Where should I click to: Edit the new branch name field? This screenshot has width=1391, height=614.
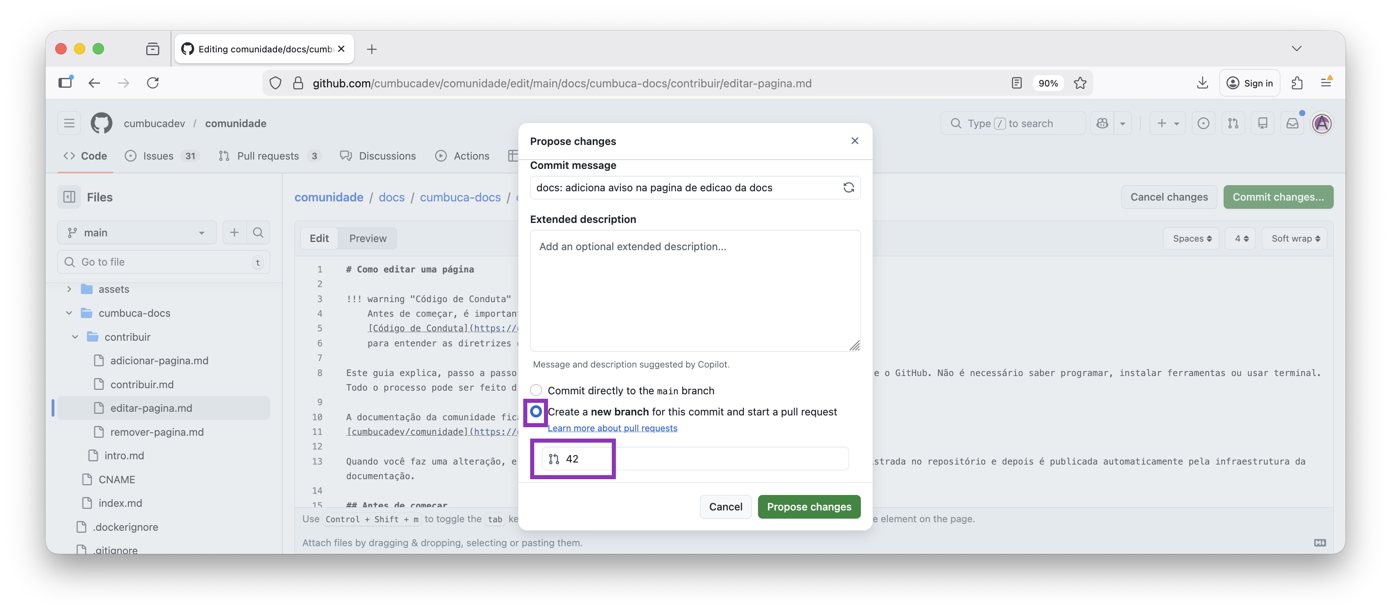tap(695, 458)
